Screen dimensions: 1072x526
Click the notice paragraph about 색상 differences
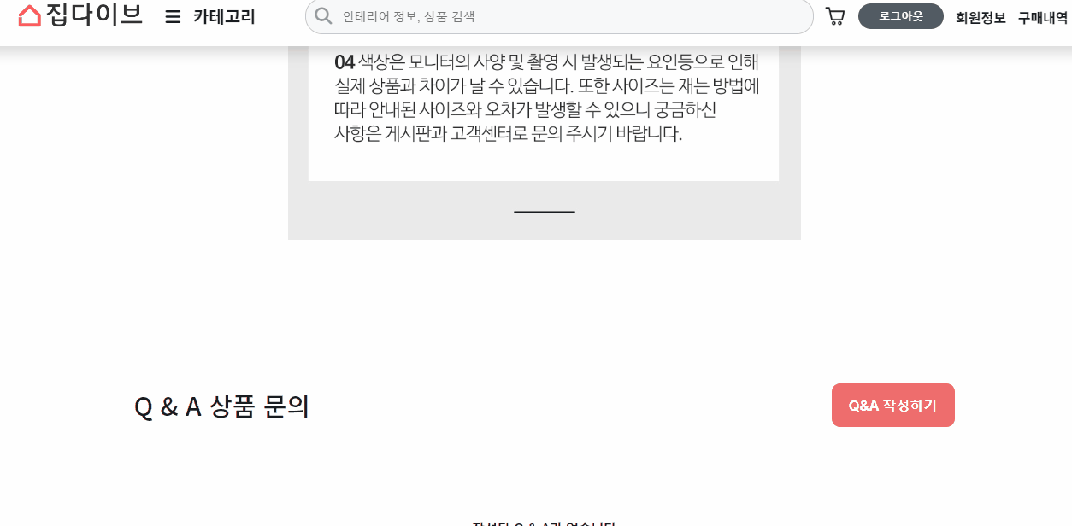tap(546, 97)
